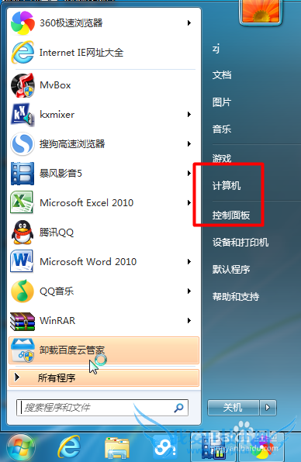Expand the WinRAR submenu arrow
301x462 pixels.
click(189, 321)
